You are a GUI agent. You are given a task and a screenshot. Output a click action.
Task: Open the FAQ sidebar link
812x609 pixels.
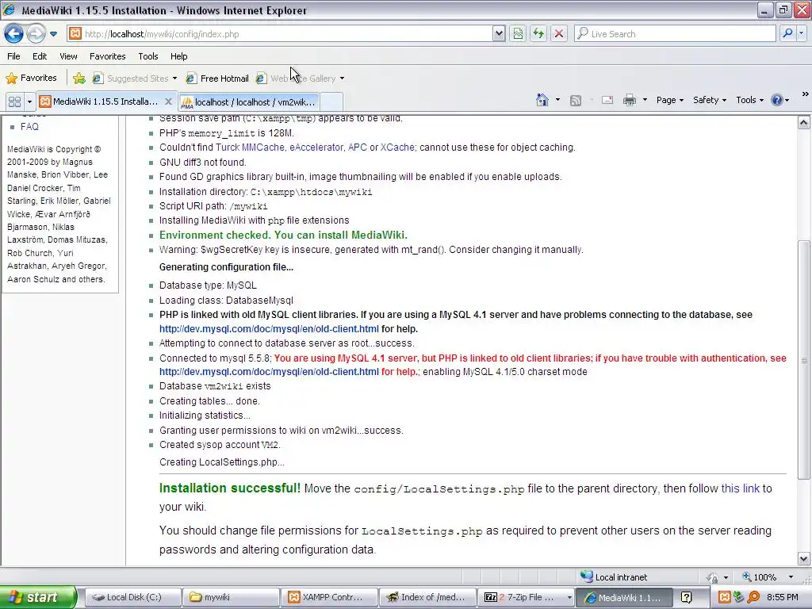click(x=29, y=127)
